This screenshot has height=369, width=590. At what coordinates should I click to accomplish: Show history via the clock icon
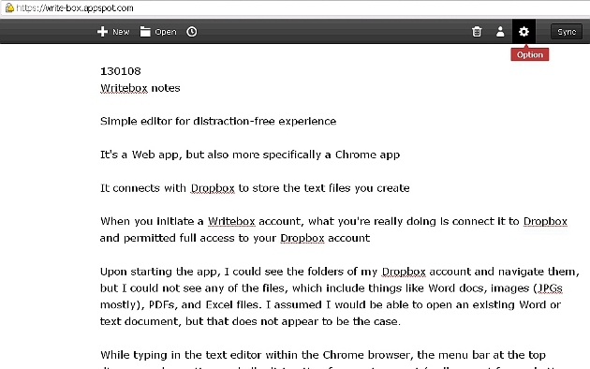(192, 32)
